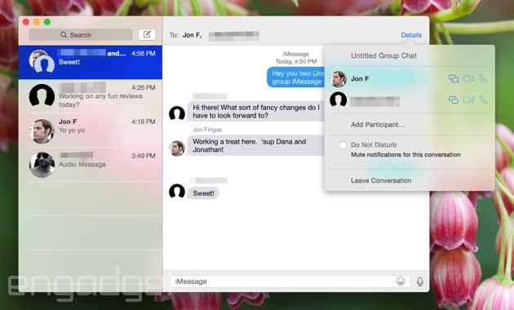Click 'Today, 4:50 PM' timestamp
The image size is (514, 310).
click(296, 61)
